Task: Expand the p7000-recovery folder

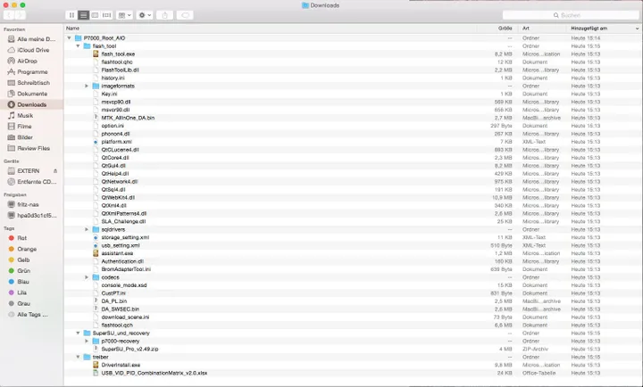Action: 87,341
